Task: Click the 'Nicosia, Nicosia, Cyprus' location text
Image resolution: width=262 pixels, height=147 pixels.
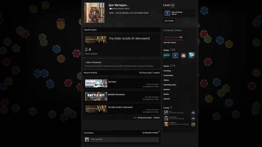Action: (x=121, y=9)
